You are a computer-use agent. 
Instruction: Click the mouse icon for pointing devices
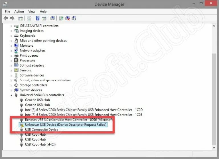tap(16, 41)
